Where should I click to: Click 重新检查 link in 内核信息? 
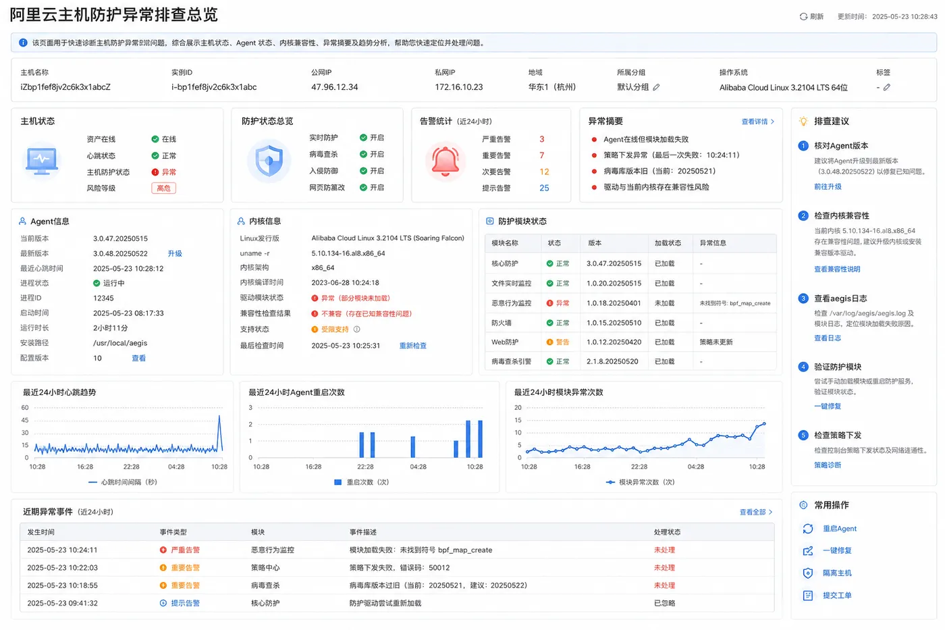tap(413, 346)
